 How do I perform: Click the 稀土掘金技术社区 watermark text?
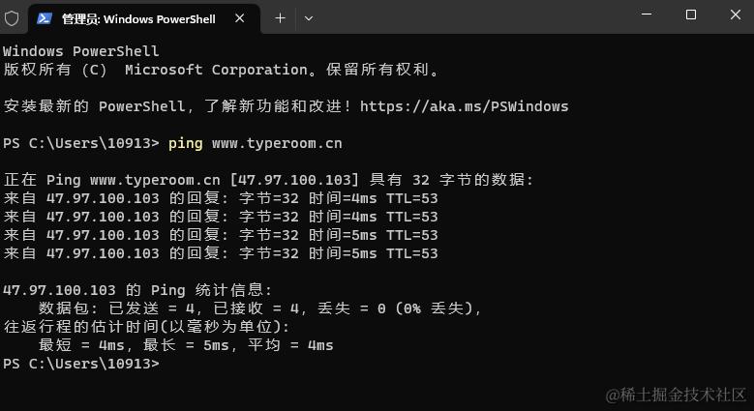coord(676,395)
